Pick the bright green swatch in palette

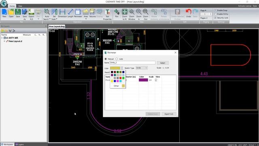click(x=123, y=78)
